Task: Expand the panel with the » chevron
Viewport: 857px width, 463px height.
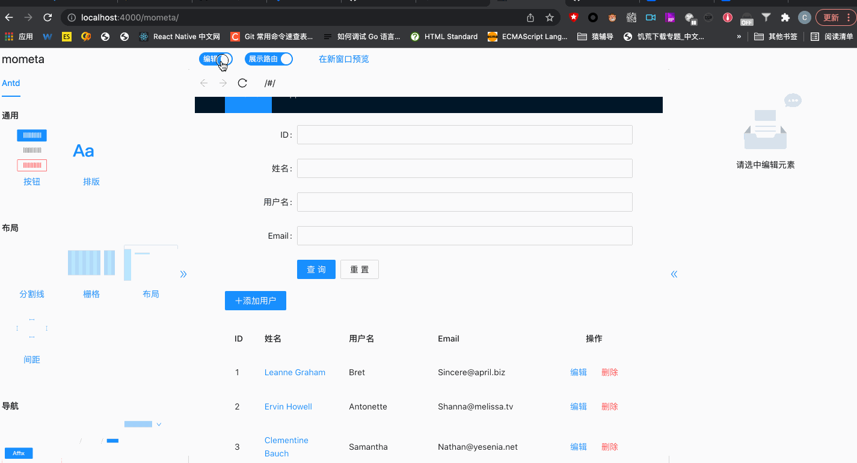Action: [183, 274]
